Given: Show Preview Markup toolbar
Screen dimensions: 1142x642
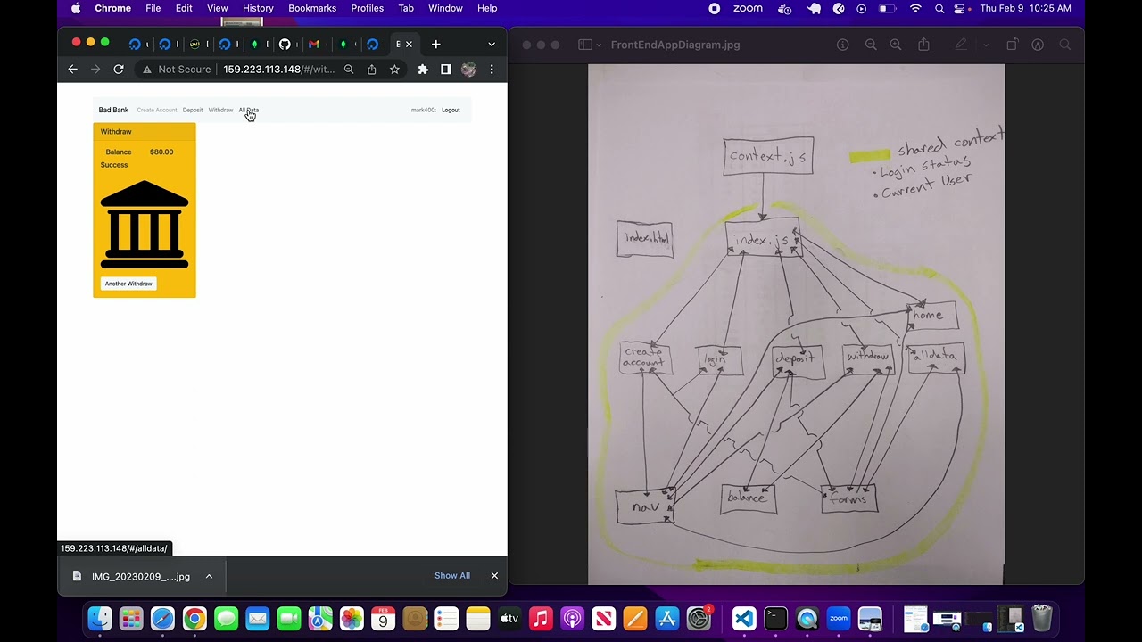Looking at the screenshot, I should [1038, 45].
